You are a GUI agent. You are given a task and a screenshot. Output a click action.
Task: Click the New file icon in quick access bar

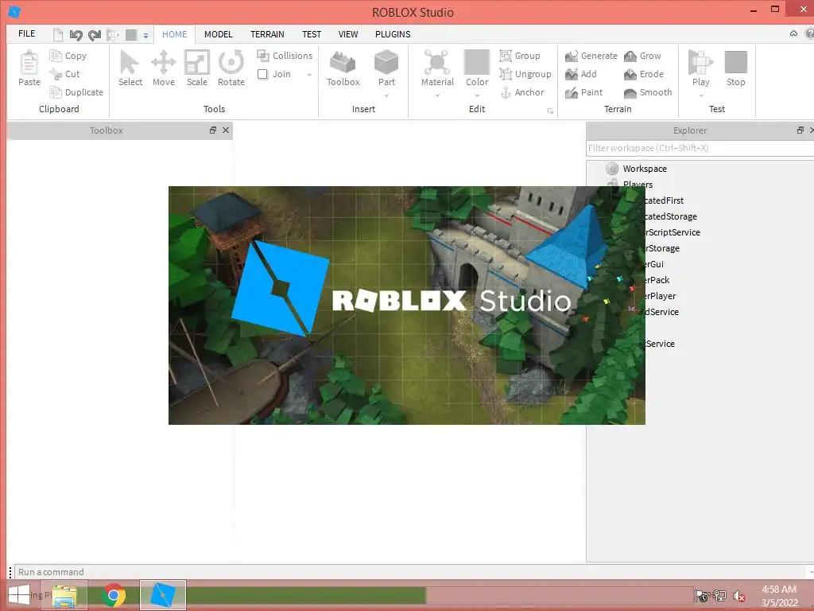[58, 35]
